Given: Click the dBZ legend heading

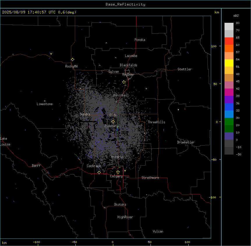Looking at the screenshot, I should [x=236, y=15].
